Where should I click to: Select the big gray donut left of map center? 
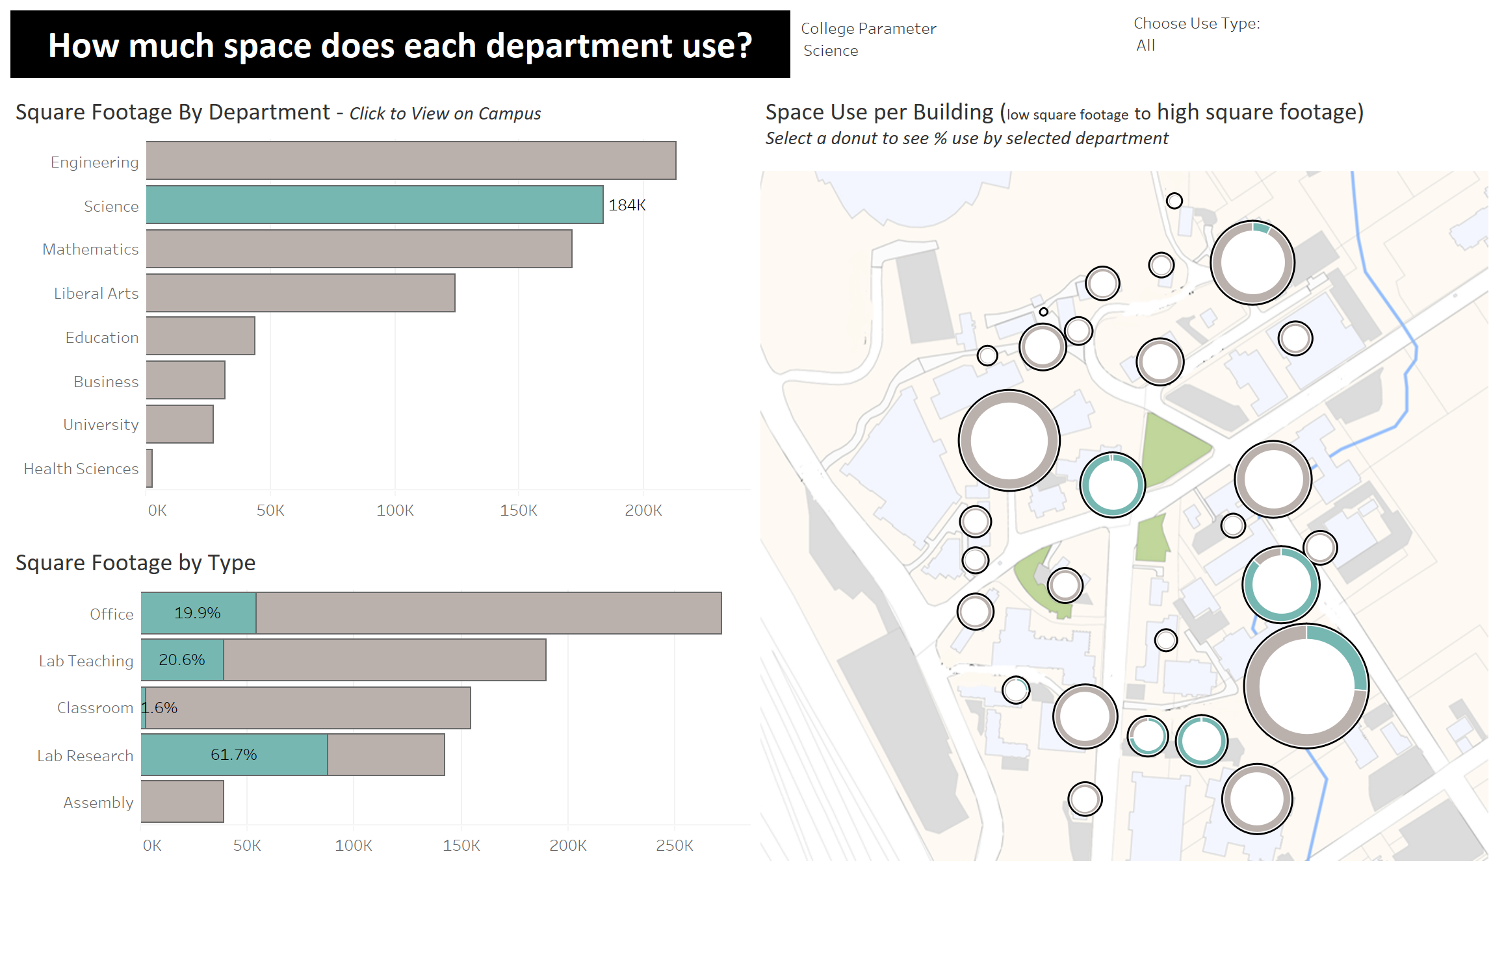(x=1009, y=440)
